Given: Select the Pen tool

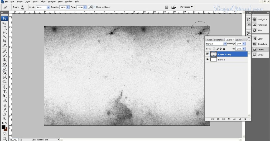Looking at the screenshot, I should click(x=4, y=87).
